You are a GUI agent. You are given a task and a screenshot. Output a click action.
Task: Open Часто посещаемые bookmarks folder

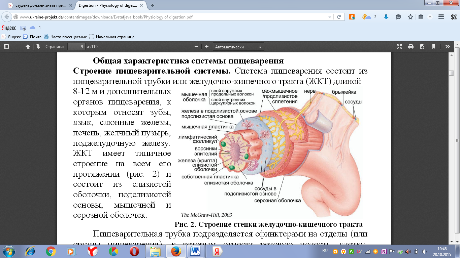click(65, 37)
